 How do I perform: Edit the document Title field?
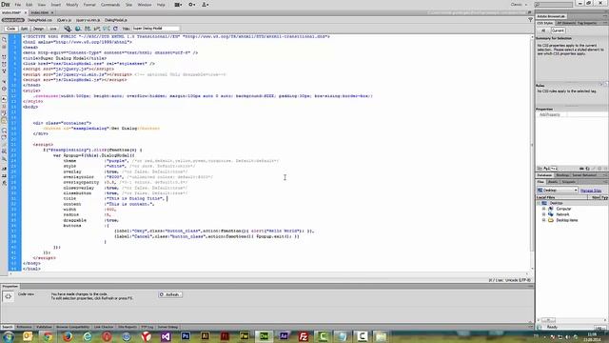155,29
